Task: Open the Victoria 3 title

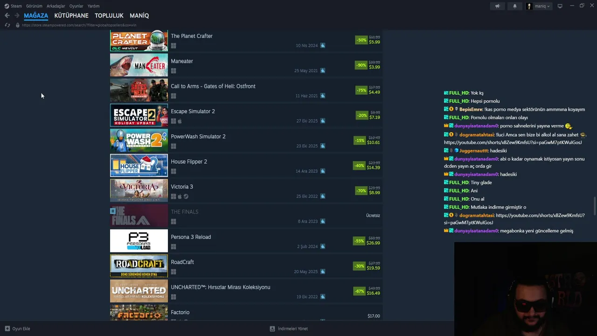Action: (x=182, y=187)
